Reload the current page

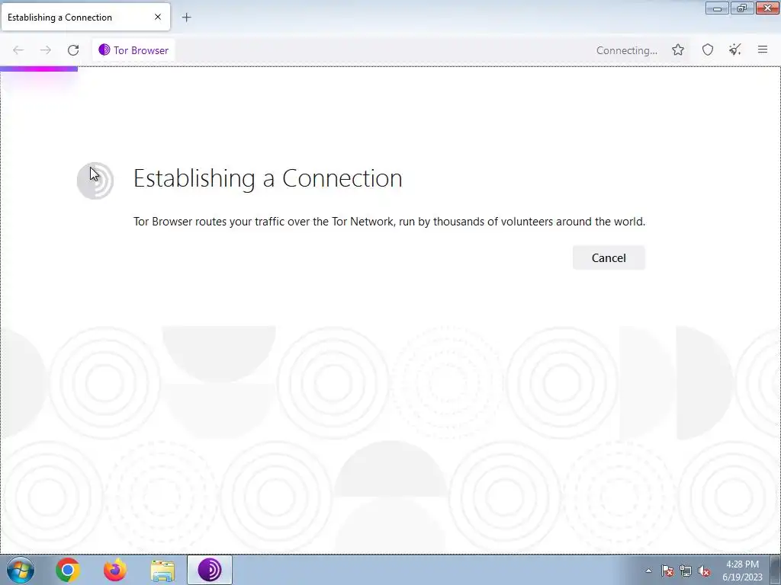73,50
